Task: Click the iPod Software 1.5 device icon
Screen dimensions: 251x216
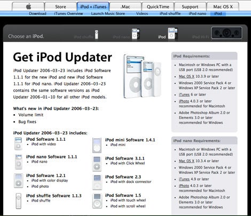Action: [97, 201]
